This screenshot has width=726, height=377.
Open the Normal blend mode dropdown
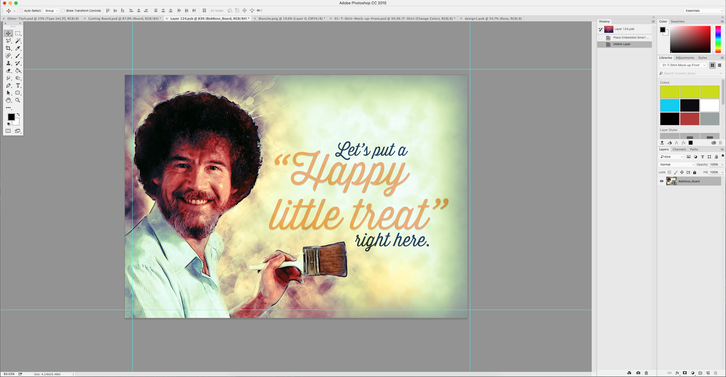coord(677,164)
